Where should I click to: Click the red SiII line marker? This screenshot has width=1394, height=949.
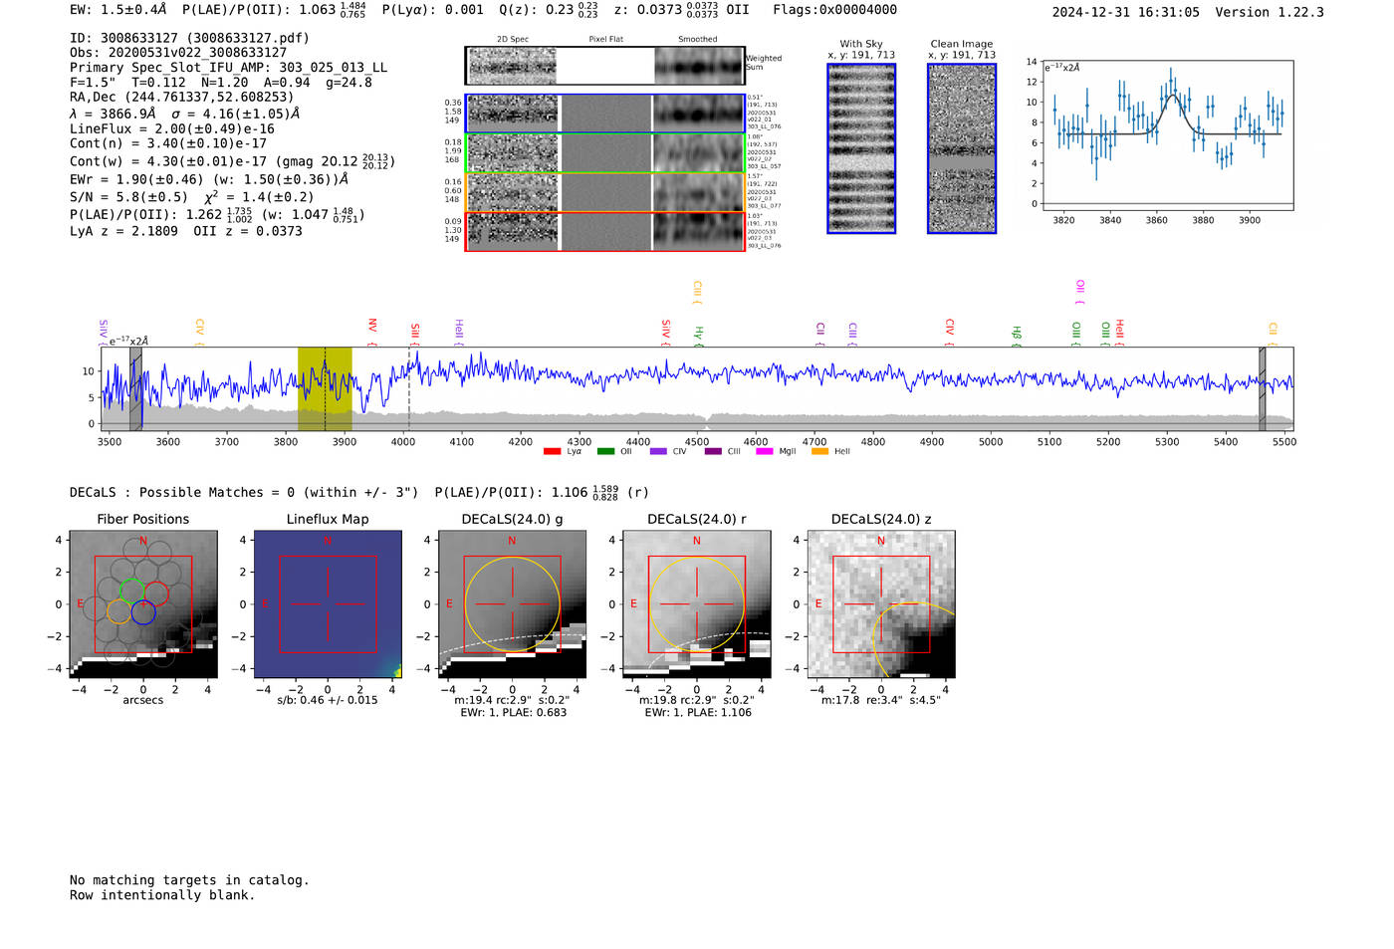point(415,333)
